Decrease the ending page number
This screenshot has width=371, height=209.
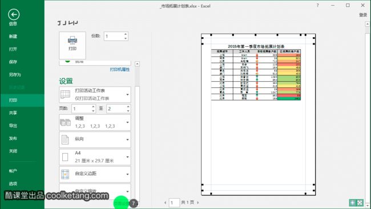click(128, 111)
